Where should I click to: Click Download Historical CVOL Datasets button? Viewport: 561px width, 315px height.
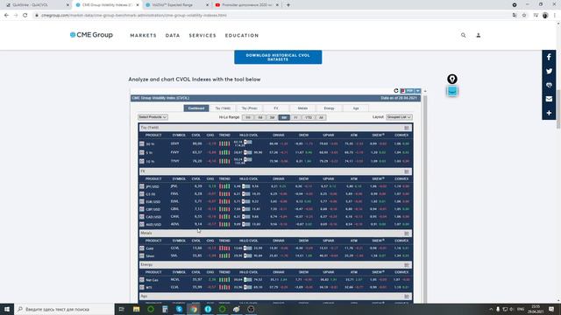pos(278,57)
